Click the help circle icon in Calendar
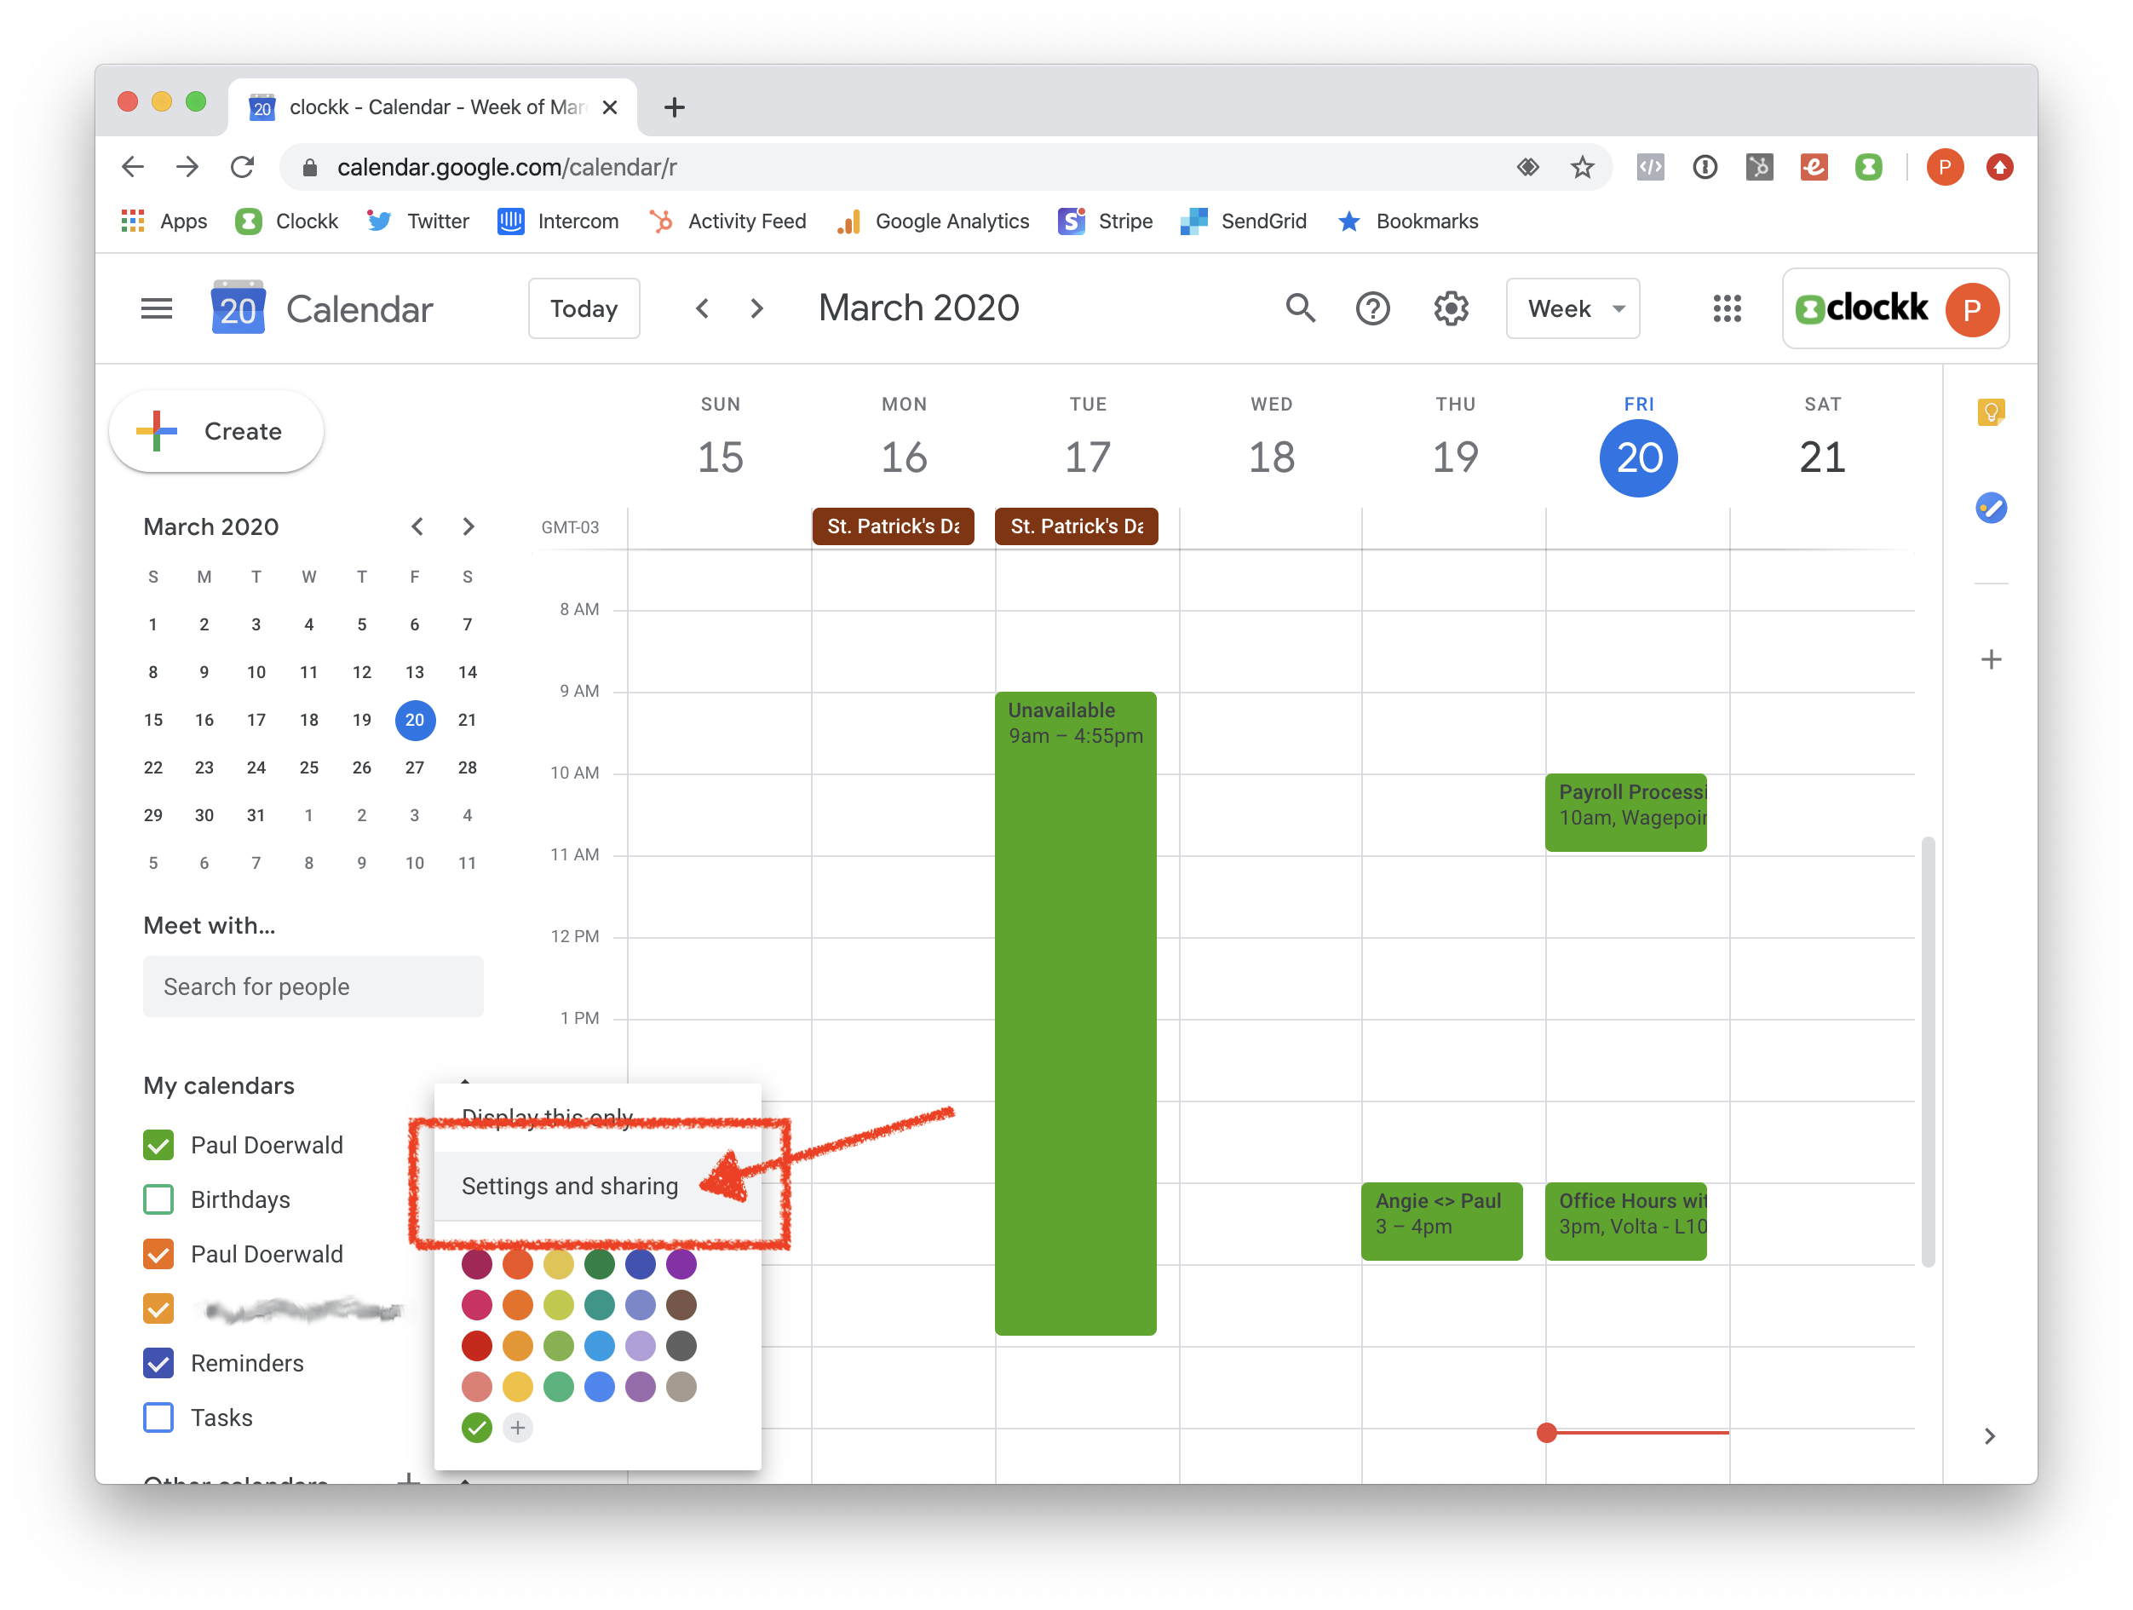The image size is (2133, 1610). point(1371,309)
